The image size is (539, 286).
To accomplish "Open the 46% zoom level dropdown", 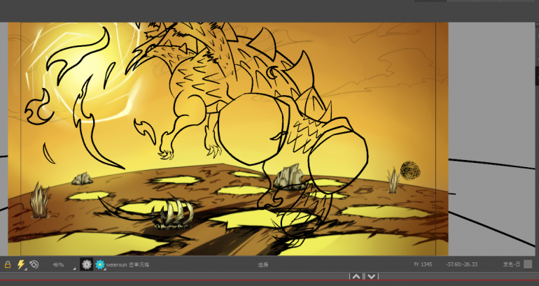I will [59, 265].
